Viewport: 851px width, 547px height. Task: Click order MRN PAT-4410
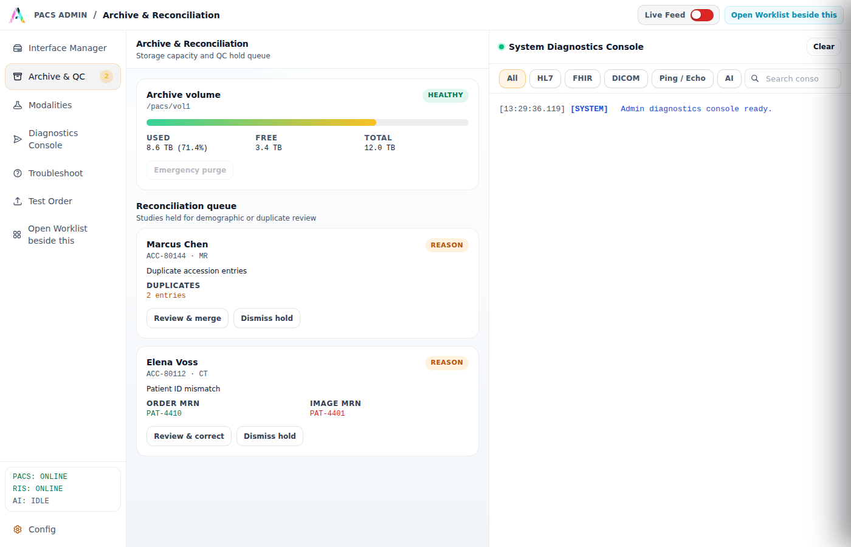tap(164, 413)
